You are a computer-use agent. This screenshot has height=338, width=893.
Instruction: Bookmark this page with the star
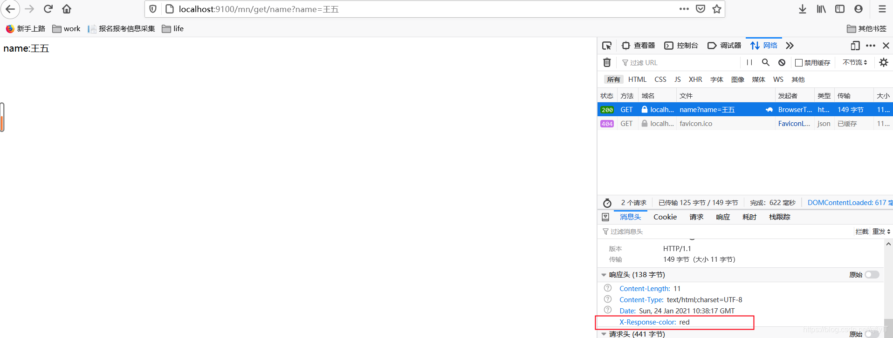[717, 9]
